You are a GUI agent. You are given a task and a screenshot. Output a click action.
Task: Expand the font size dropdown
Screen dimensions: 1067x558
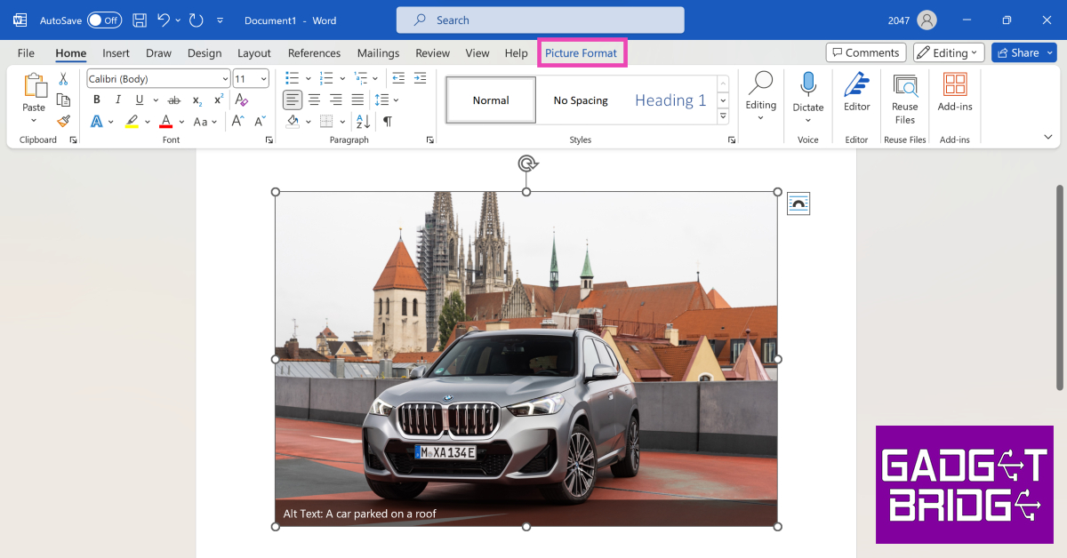tap(263, 79)
